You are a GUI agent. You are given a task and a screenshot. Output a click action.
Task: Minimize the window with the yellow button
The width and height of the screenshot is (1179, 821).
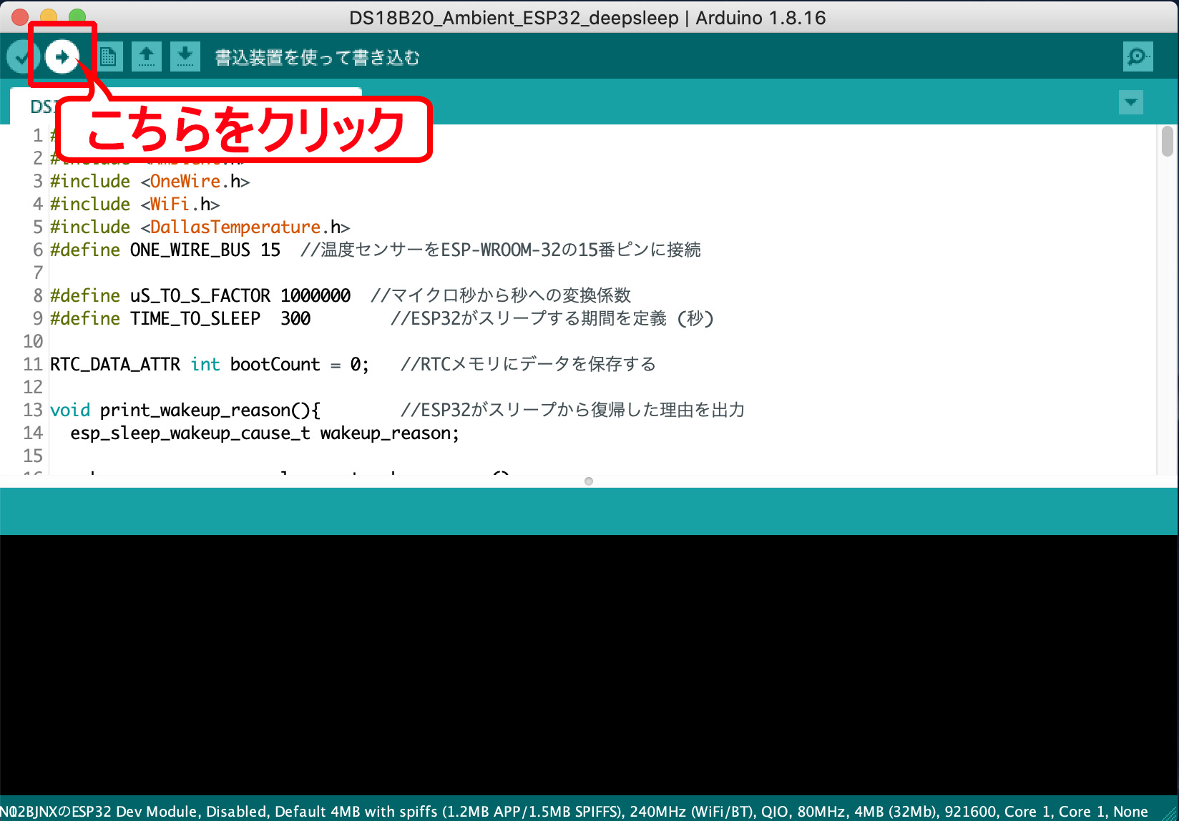point(49,17)
